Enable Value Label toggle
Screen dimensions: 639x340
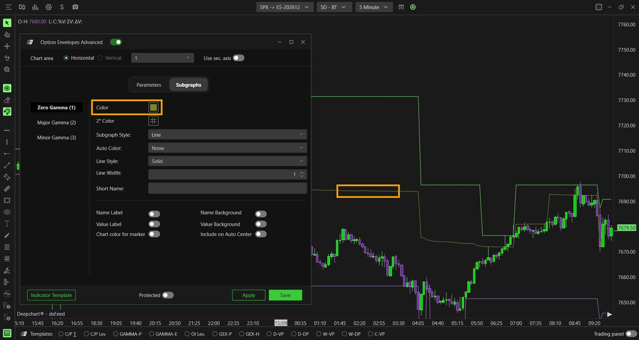click(x=154, y=224)
